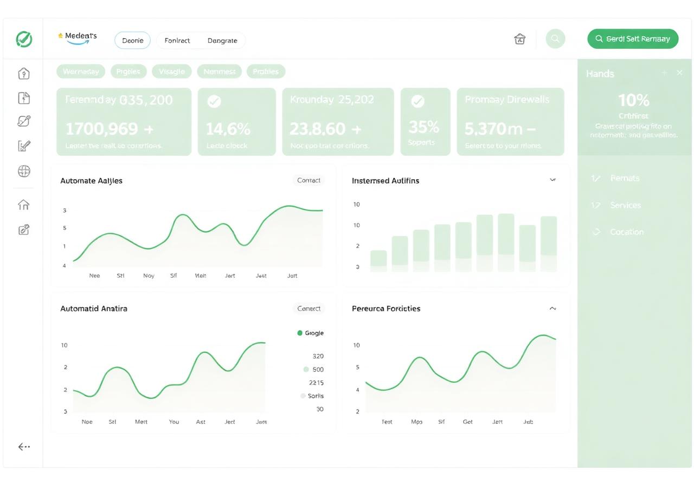The height and width of the screenshot is (485, 694).
Task: Click icon beside Cocation item
Action: click(x=596, y=232)
